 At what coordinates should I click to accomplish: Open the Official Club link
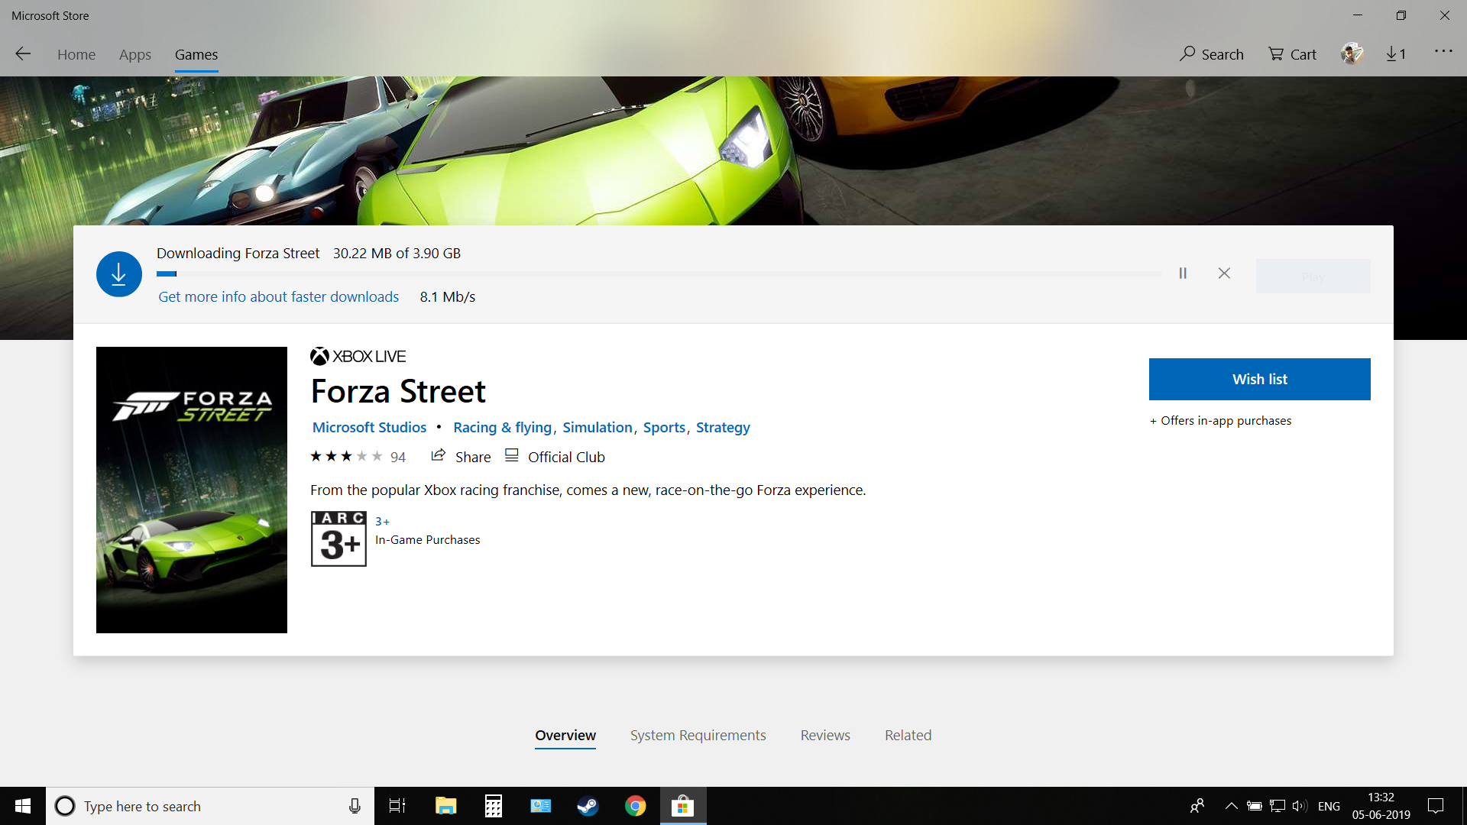(x=555, y=457)
